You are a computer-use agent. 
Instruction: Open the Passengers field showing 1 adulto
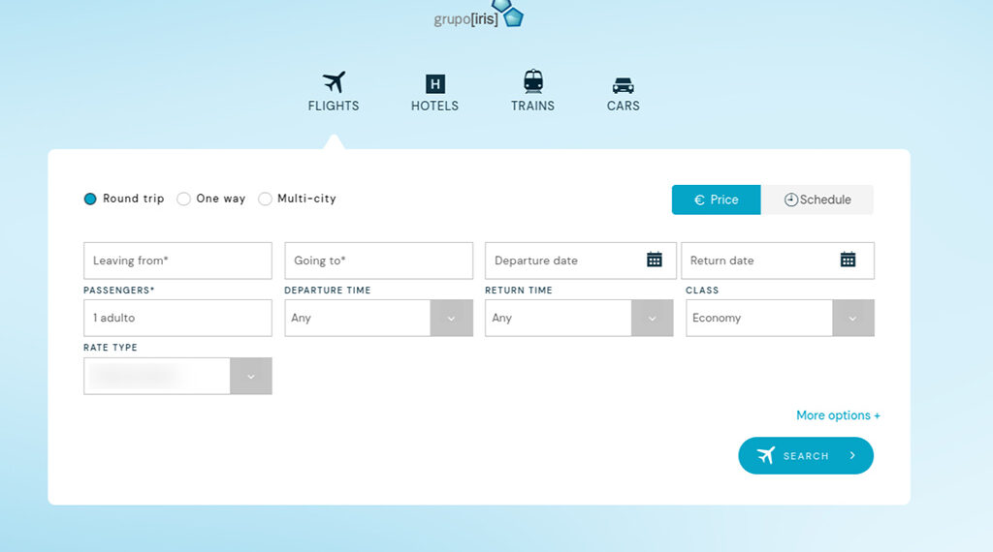point(178,318)
